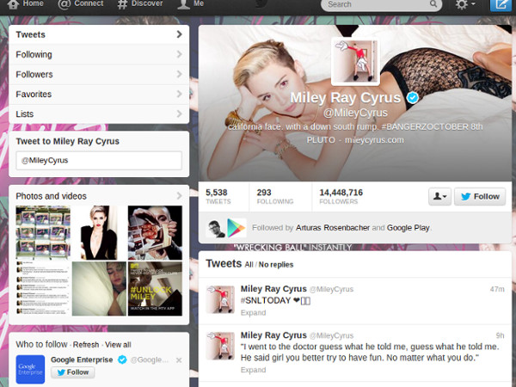This screenshot has height=387, width=516.
Task: Open the mileycyrus.com profile link
Action: pos(374,139)
